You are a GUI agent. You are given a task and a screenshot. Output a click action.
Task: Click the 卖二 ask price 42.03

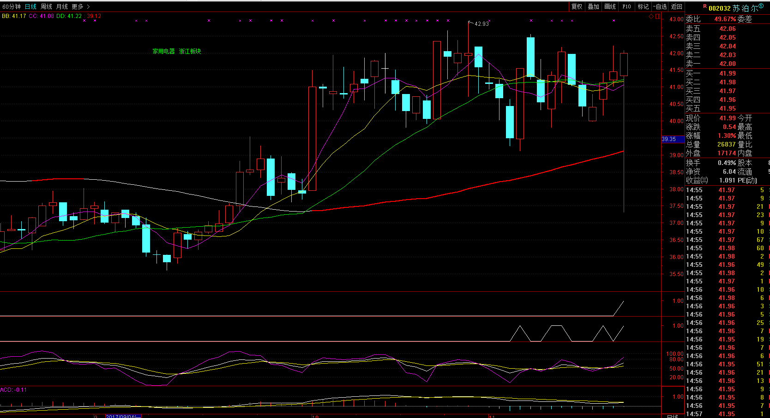click(728, 55)
